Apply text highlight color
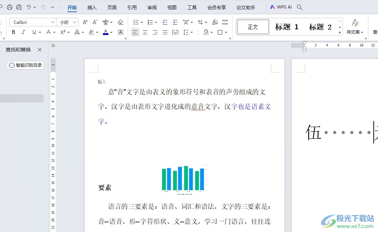This screenshot has height=232, width=378. coord(91,32)
